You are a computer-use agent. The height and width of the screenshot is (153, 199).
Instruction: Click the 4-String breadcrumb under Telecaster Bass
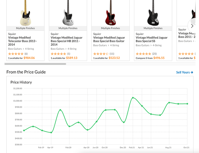click(x=29, y=49)
